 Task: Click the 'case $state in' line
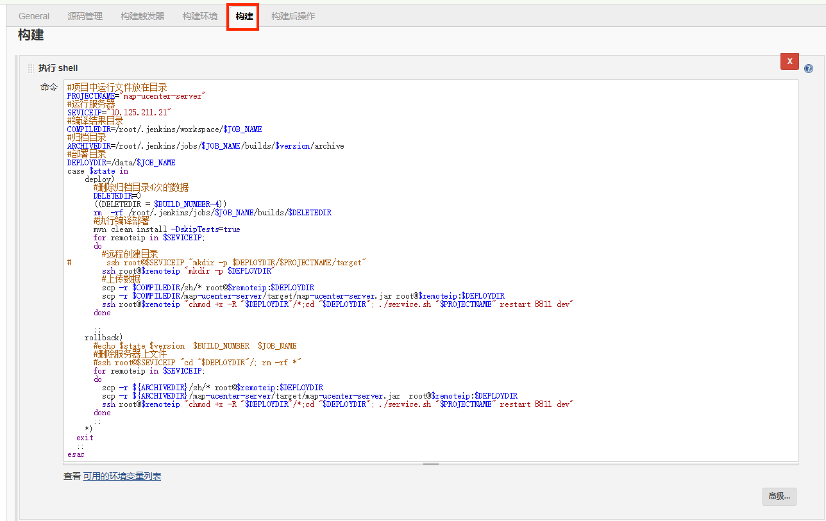click(x=97, y=171)
